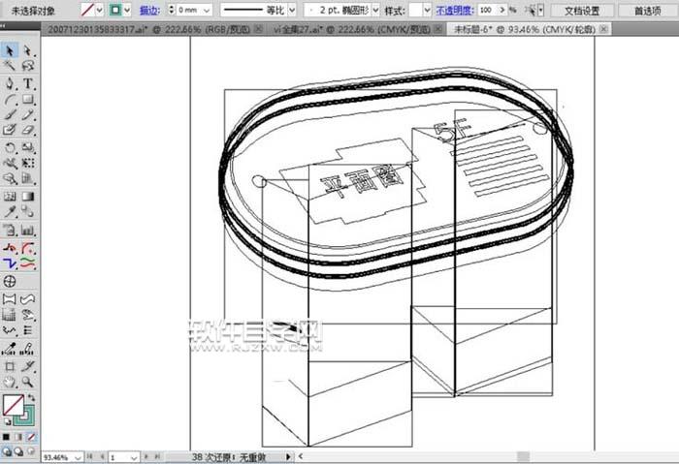Open the 描边 stroke panel link
The height and width of the screenshot is (464, 679).
(149, 10)
